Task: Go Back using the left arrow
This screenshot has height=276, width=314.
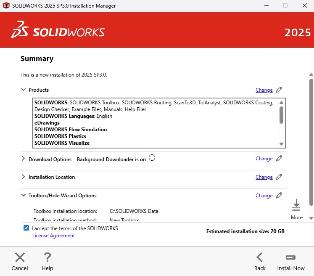Action: (260, 257)
